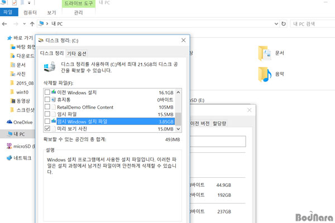Open the quick access toolbar dropdown arrow
Image resolution: width=335 pixels, height=223 pixels.
[29, 3]
